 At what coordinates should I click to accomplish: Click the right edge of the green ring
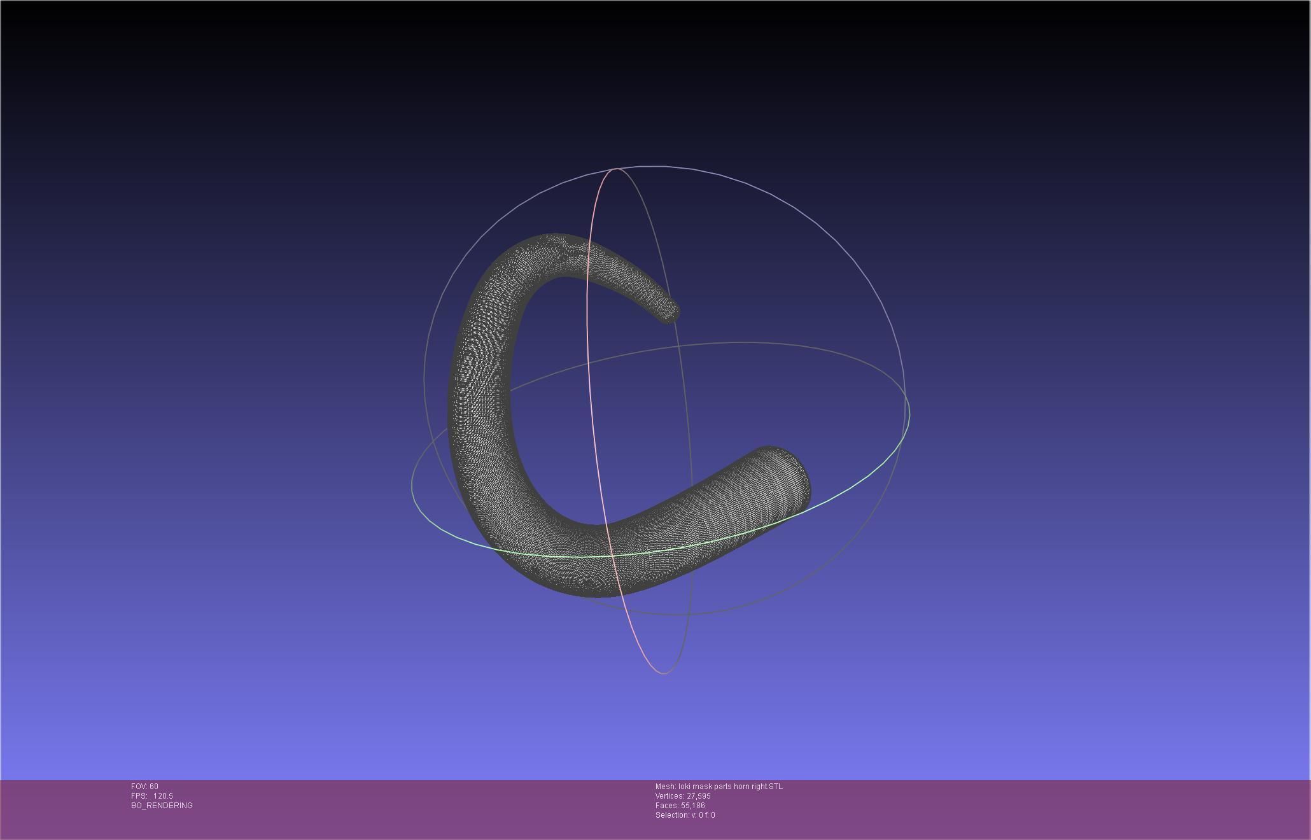(x=909, y=415)
